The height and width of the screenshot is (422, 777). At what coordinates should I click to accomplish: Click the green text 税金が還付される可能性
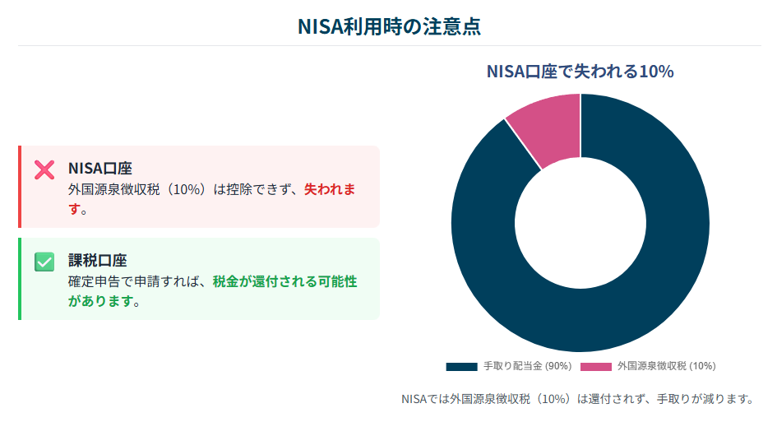(285, 281)
